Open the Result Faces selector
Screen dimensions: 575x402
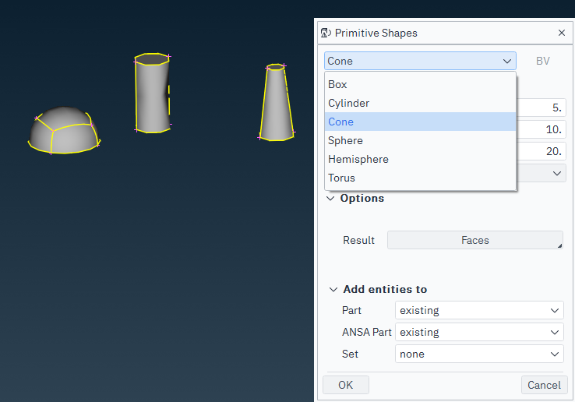[474, 241]
